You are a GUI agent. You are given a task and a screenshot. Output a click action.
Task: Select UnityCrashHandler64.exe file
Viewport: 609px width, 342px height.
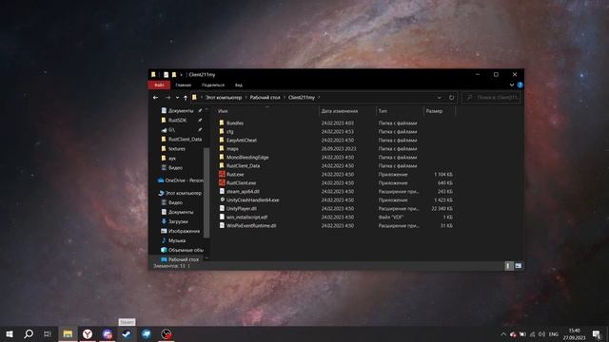tap(252, 199)
